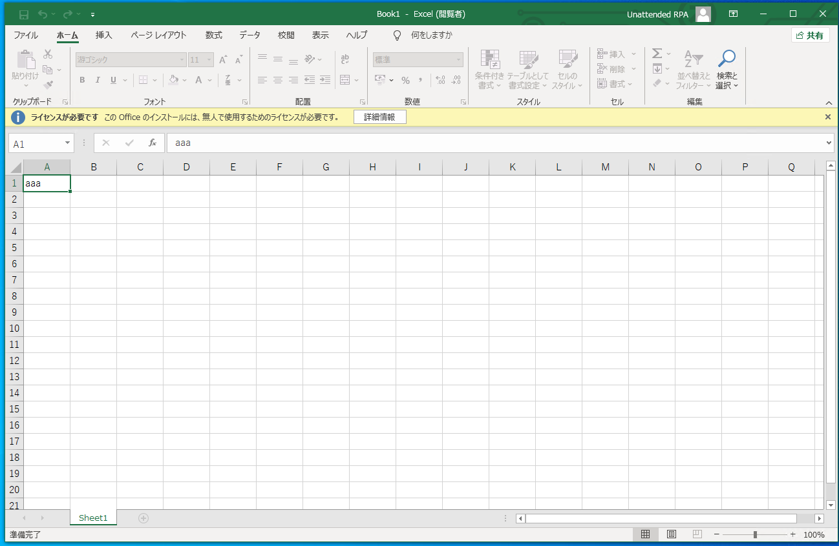
Task: Select column D header
Action: (x=186, y=167)
